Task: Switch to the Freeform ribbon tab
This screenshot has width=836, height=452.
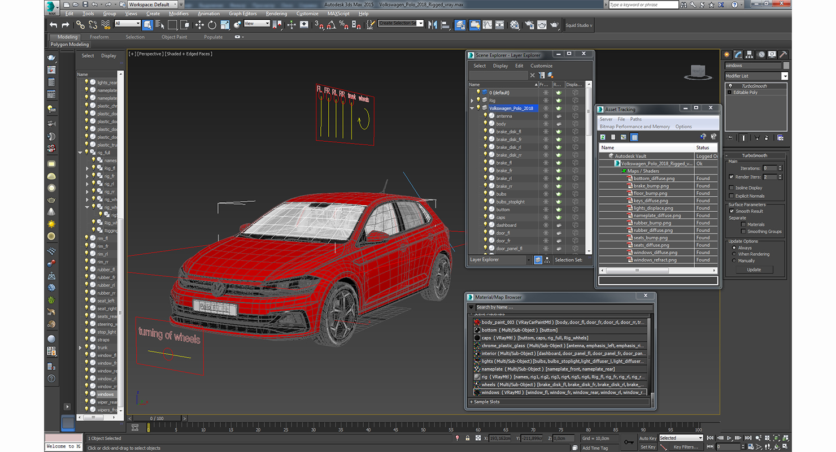Action: click(99, 37)
